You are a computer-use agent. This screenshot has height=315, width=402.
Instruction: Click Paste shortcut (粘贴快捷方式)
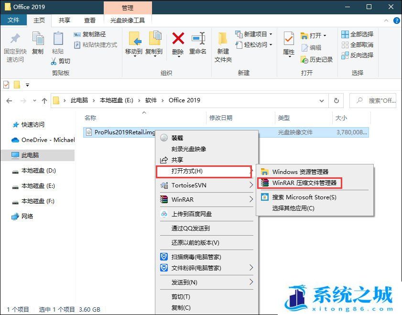pyautogui.click(x=96, y=45)
